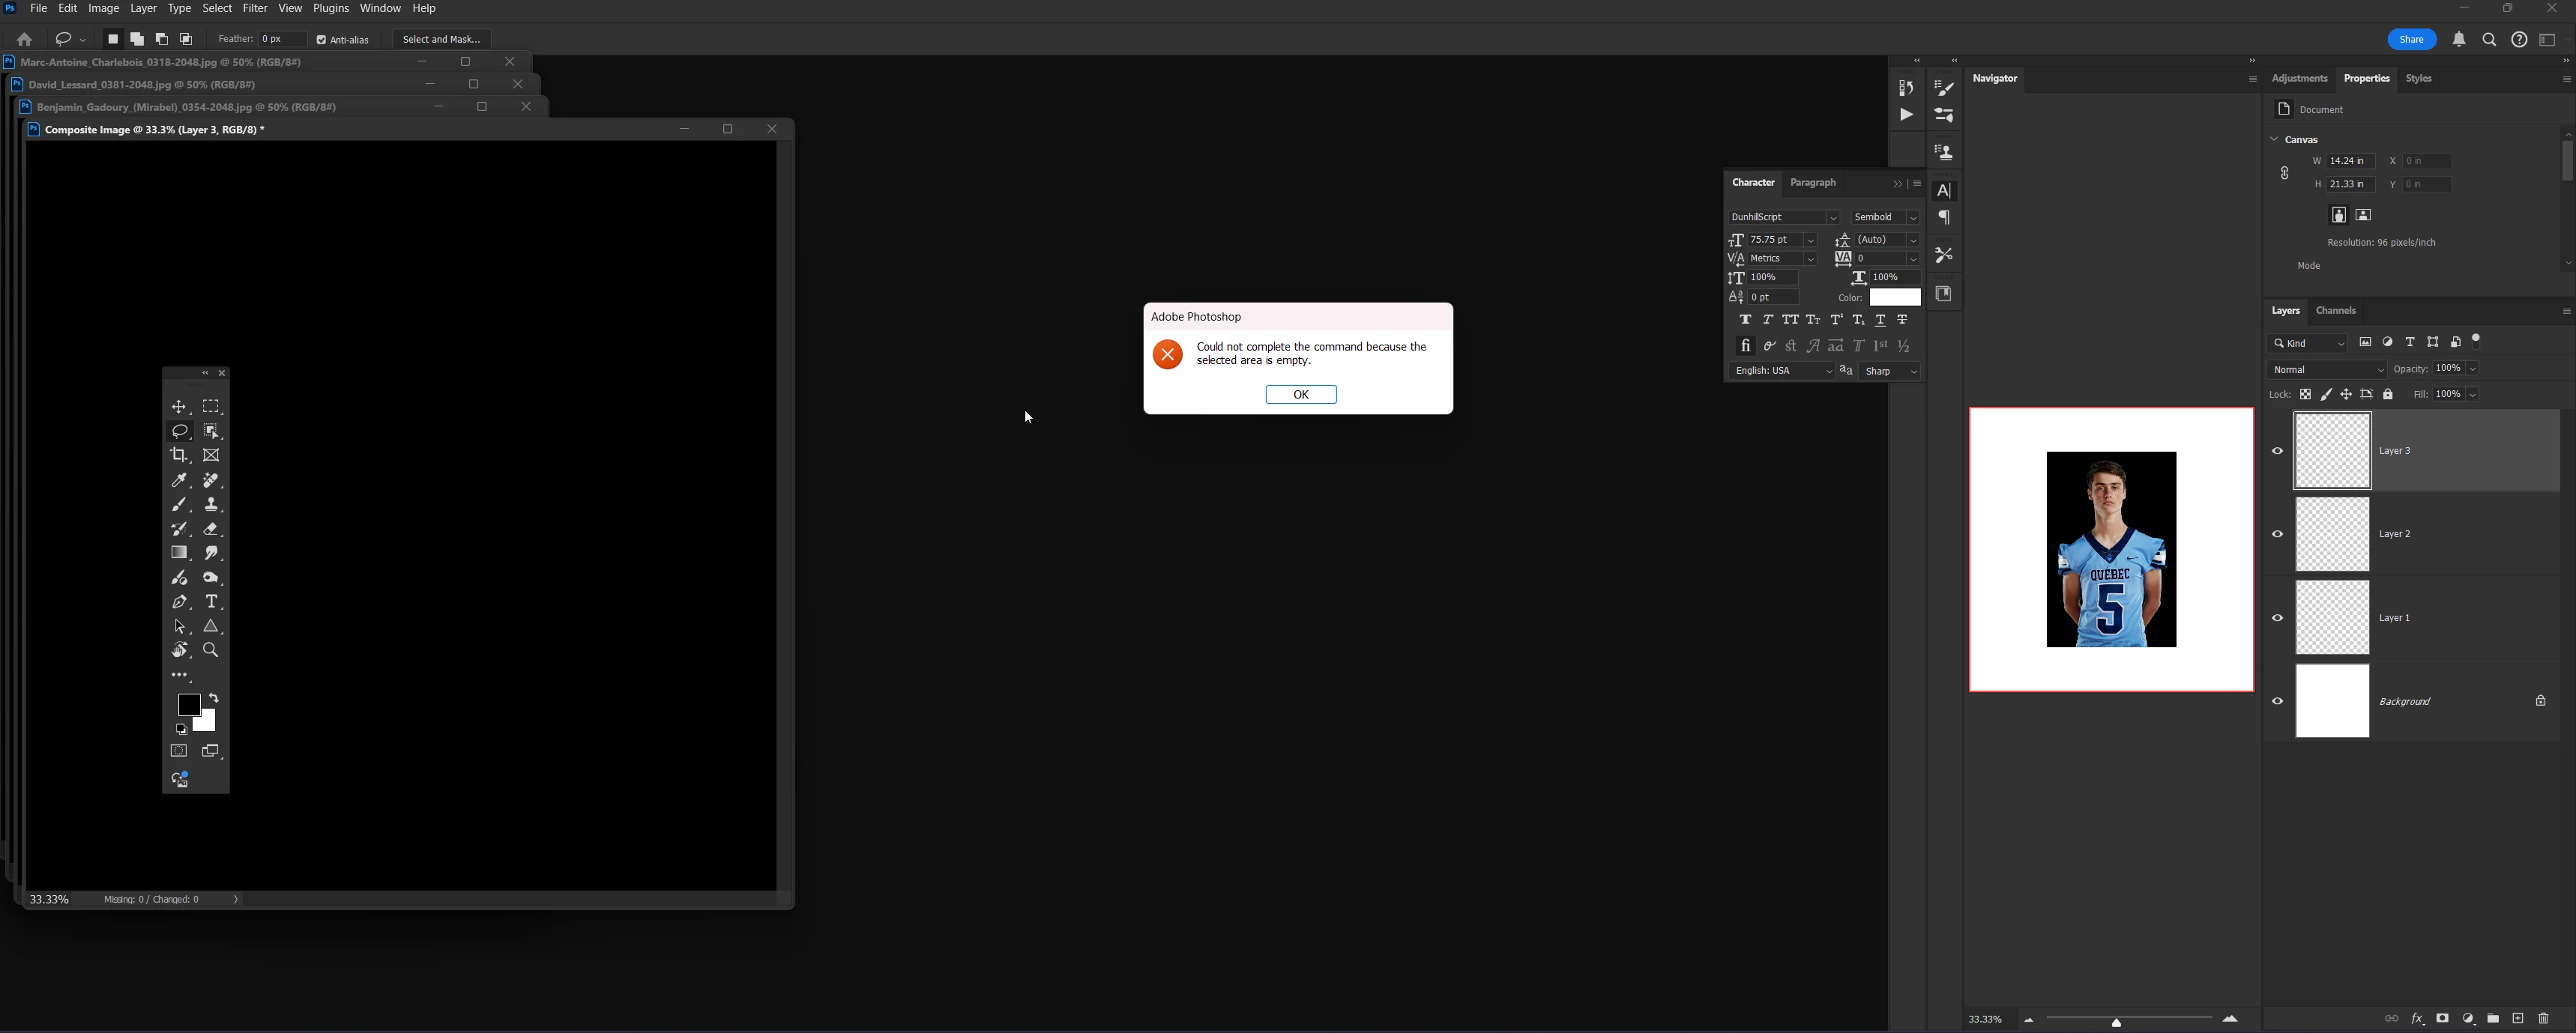Click the Select and Mask button
This screenshot has width=2576, height=1033.
441,39
